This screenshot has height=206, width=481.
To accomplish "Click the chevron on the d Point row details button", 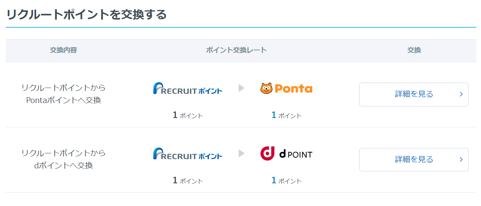I will pos(461,159).
